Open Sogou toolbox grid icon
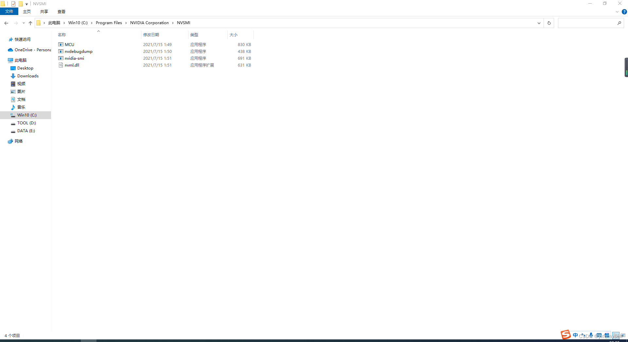 pyautogui.click(x=607, y=335)
